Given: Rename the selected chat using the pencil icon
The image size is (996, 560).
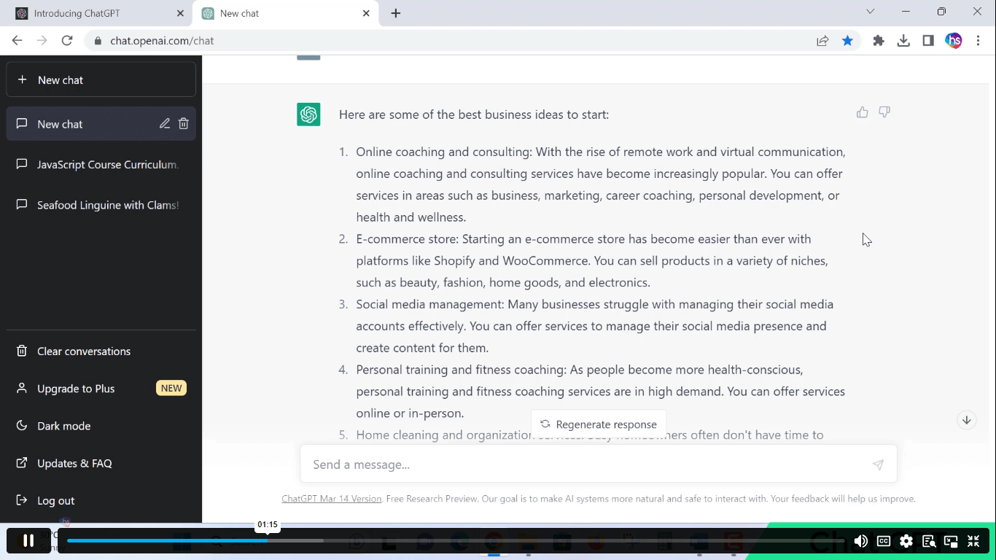Looking at the screenshot, I should pyautogui.click(x=165, y=124).
